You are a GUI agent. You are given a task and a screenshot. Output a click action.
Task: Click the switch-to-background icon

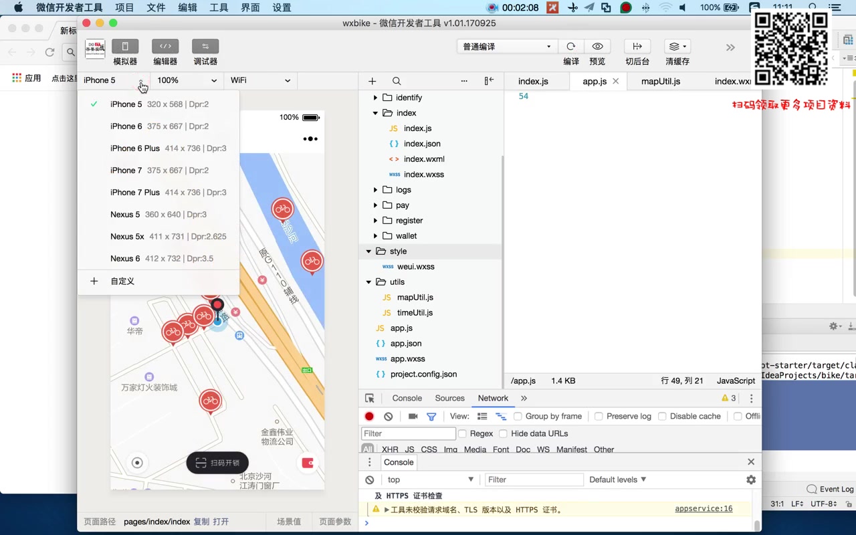pyautogui.click(x=637, y=46)
